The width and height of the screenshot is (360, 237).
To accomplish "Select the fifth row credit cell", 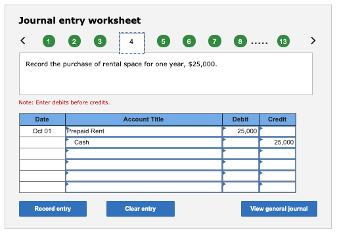I will (278, 176).
